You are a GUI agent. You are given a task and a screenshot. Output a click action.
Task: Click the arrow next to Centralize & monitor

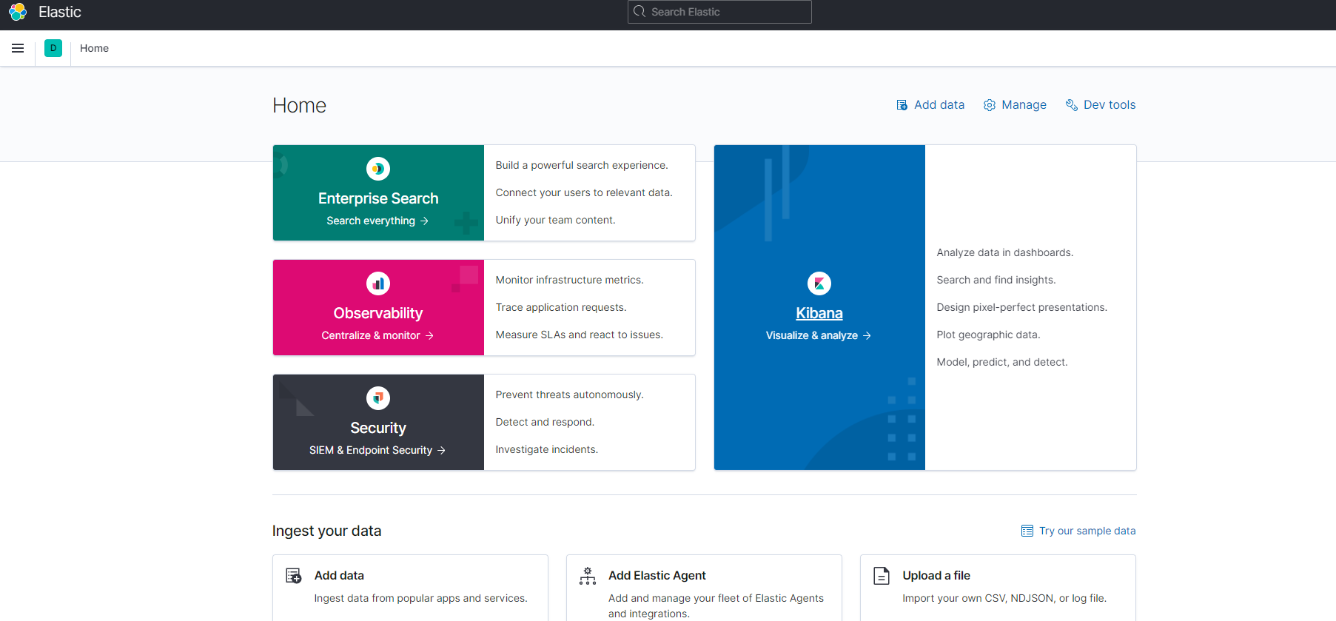[x=429, y=335]
